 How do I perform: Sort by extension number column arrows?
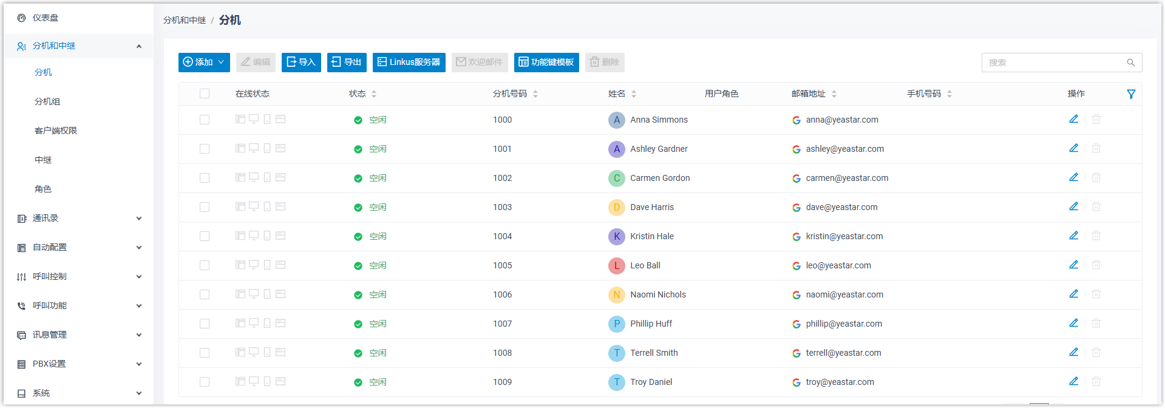point(535,94)
